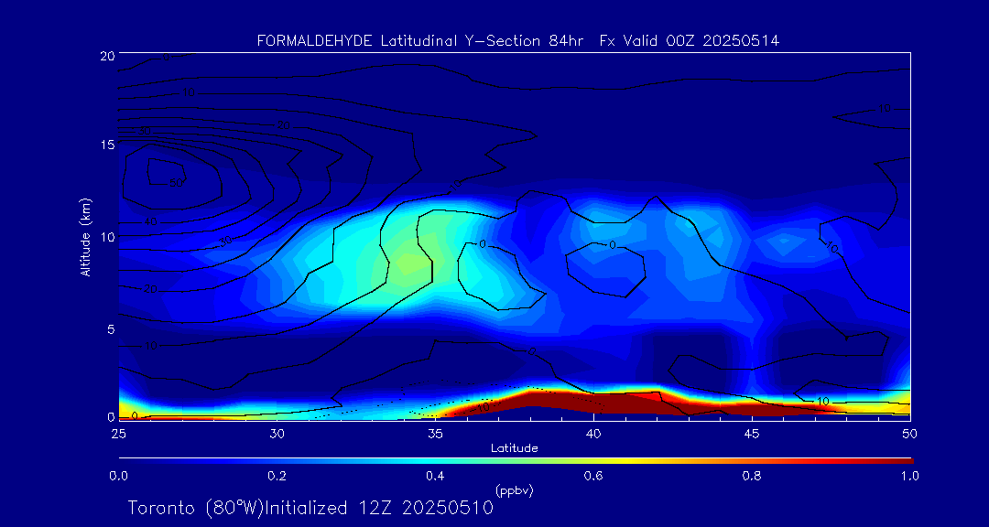Click the latitude axis tick label 30

277,434
